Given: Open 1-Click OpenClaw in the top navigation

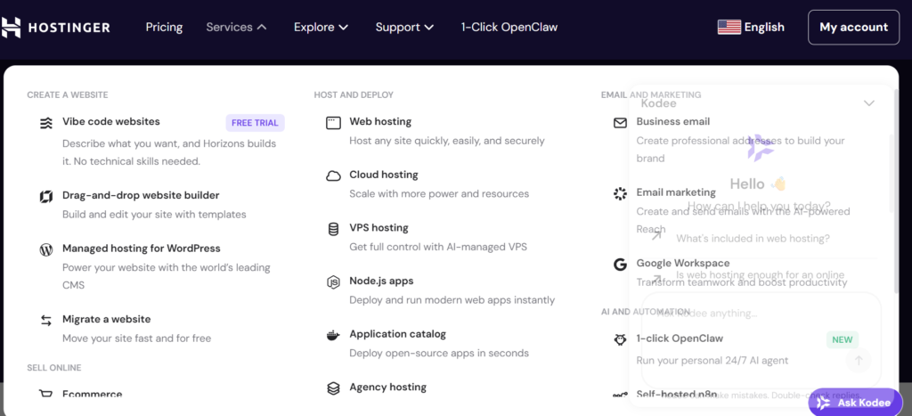Looking at the screenshot, I should pyautogui.click(x=509, y=27).
